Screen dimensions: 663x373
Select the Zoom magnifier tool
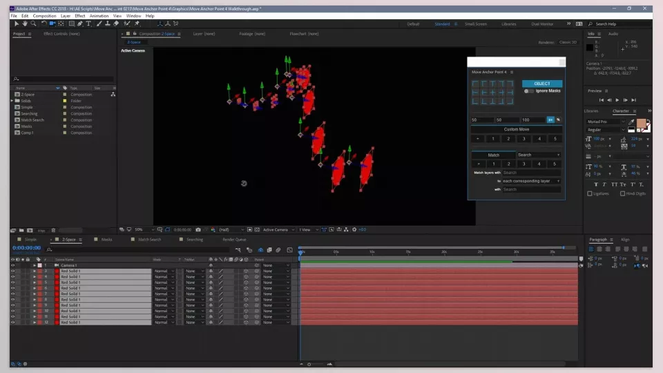pyautogui.click(x=33, y=23)
